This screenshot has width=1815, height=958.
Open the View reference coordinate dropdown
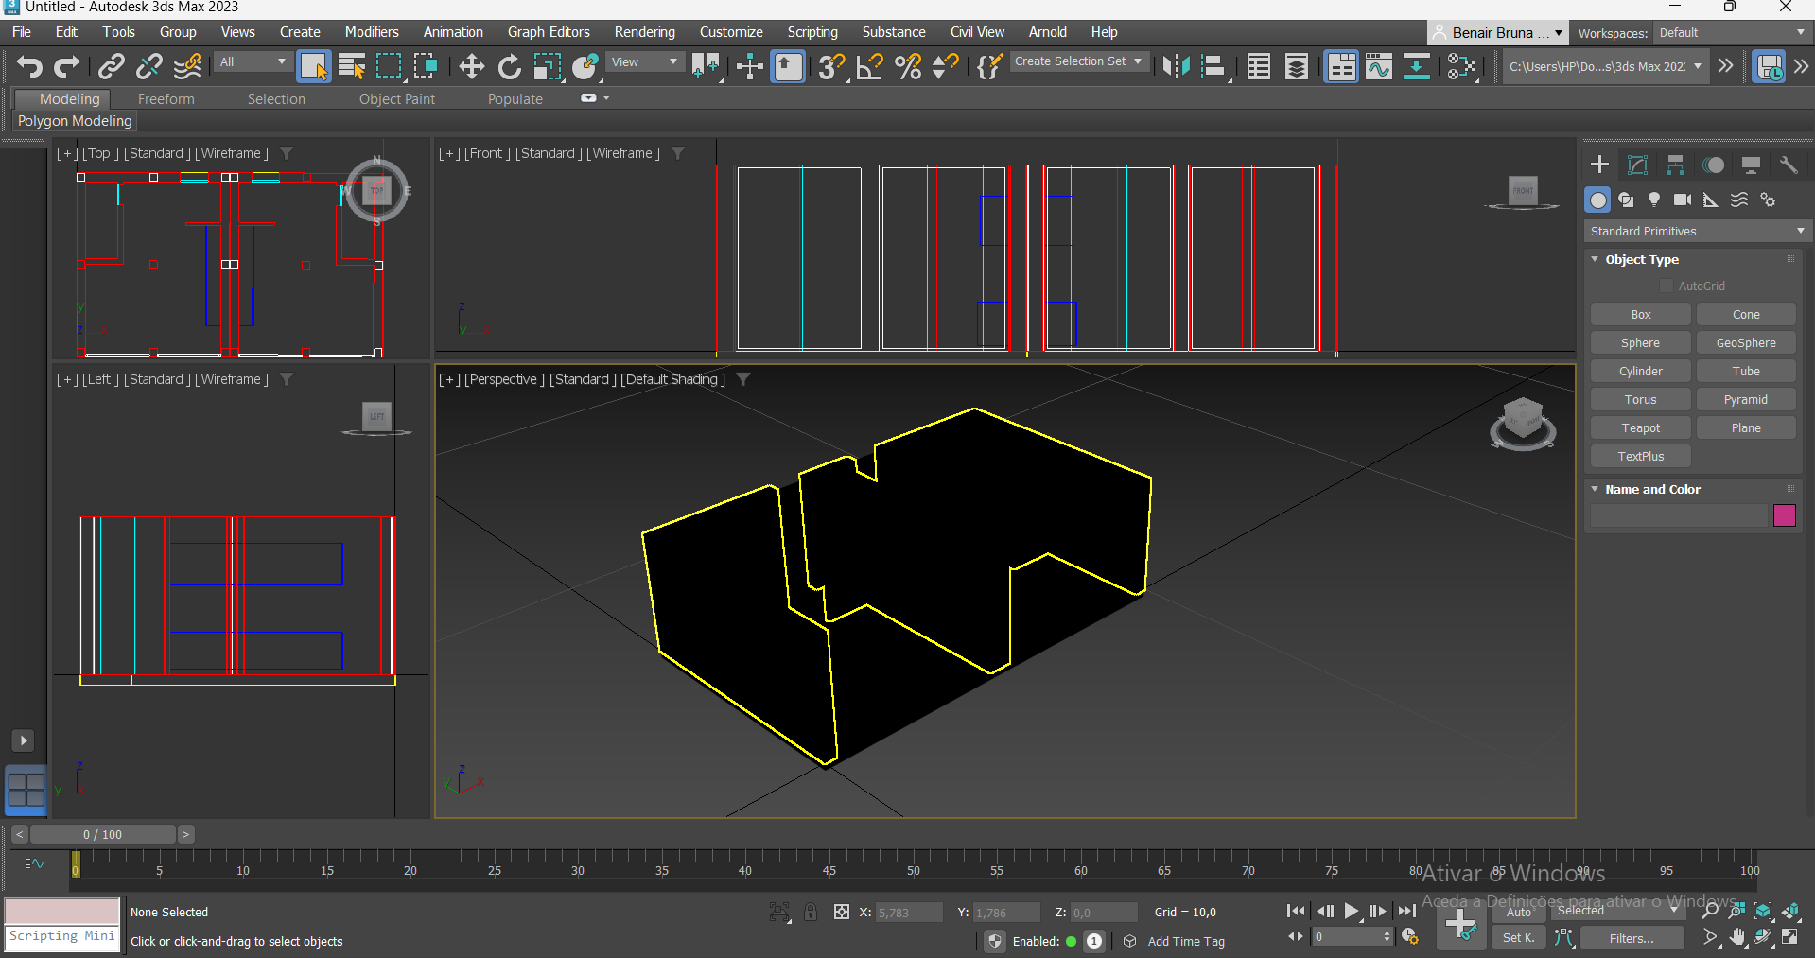point(644,62)
